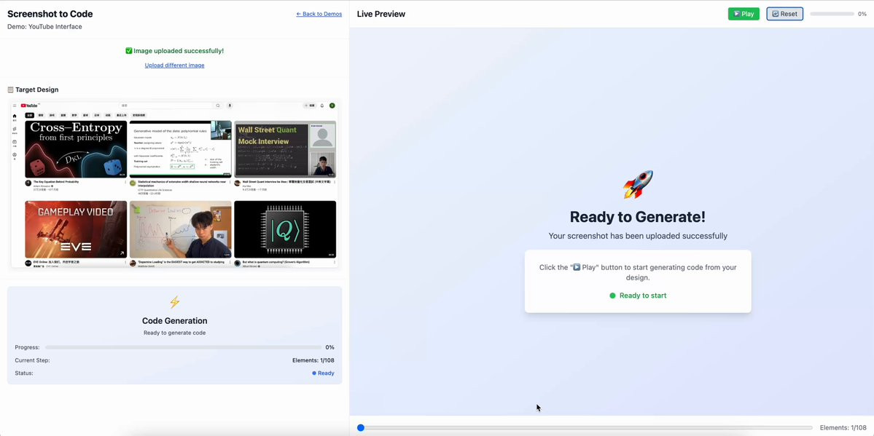Click the title 'But what is quantum computing?'
This screenshot has width=874, height=436.
(276, 262)
